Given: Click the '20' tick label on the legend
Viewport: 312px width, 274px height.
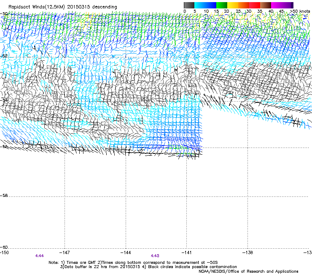Looking at the screenshot, I should tap(226, 11).
